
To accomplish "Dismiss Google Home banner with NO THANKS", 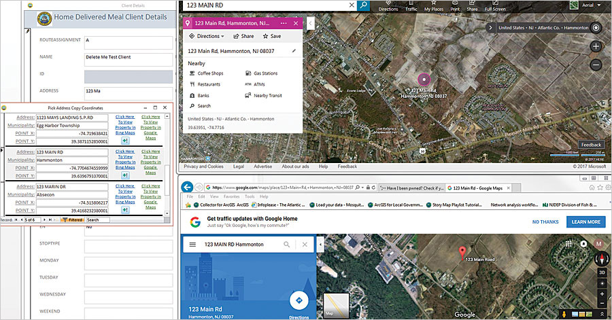I will (545, 221).
